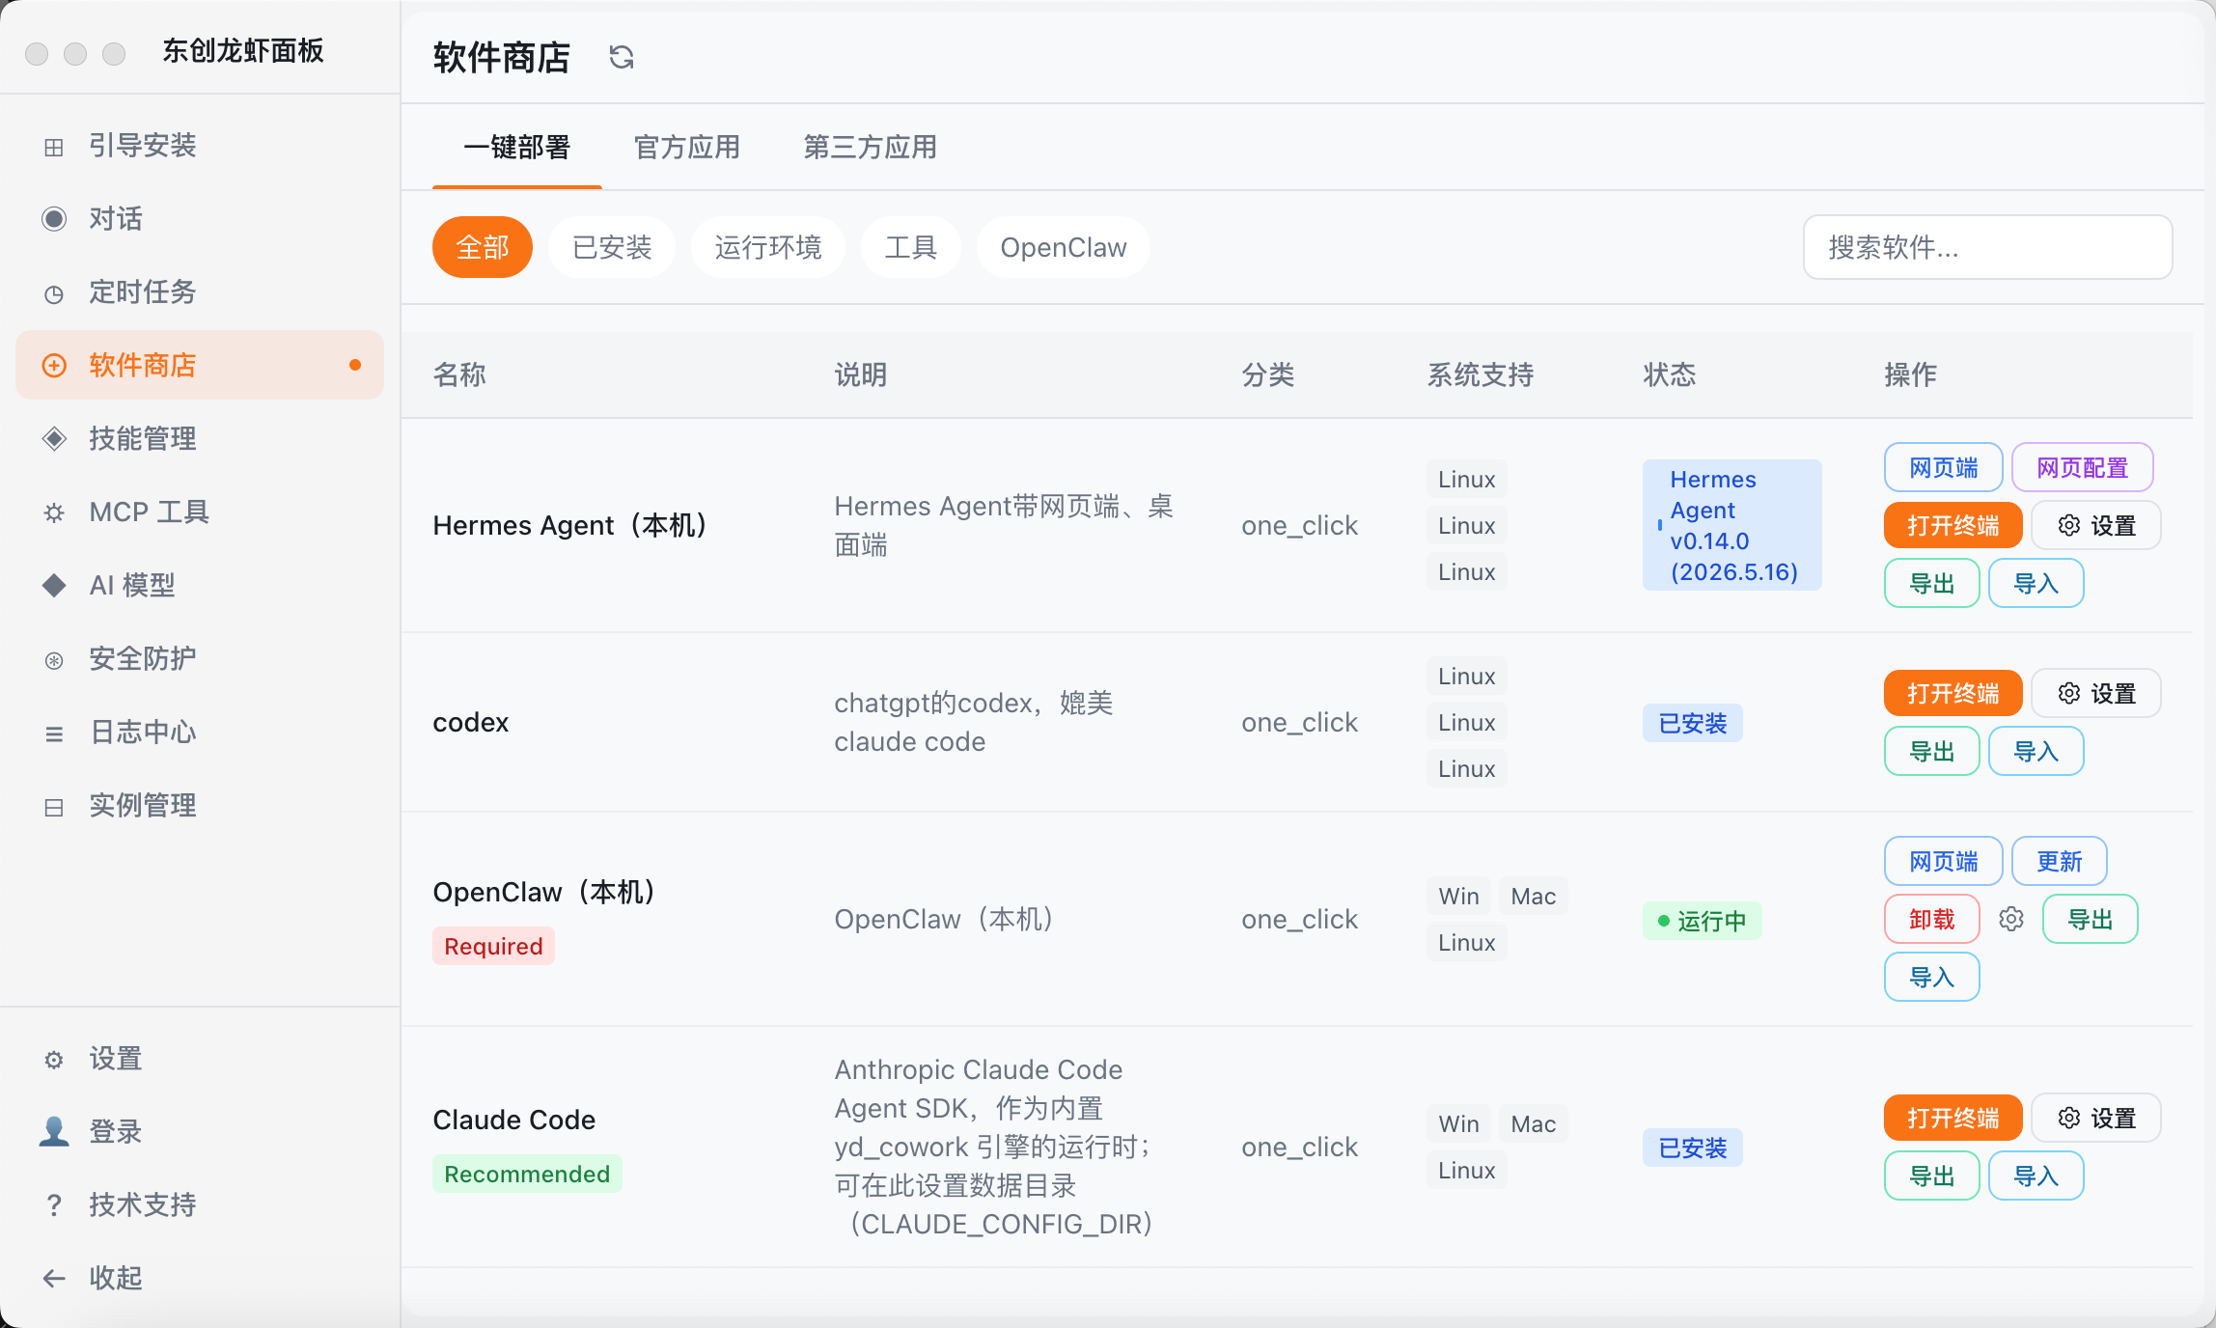Click the 登录 user avatar icon
The image size is (2216, 1328).
coord(54,1131)
